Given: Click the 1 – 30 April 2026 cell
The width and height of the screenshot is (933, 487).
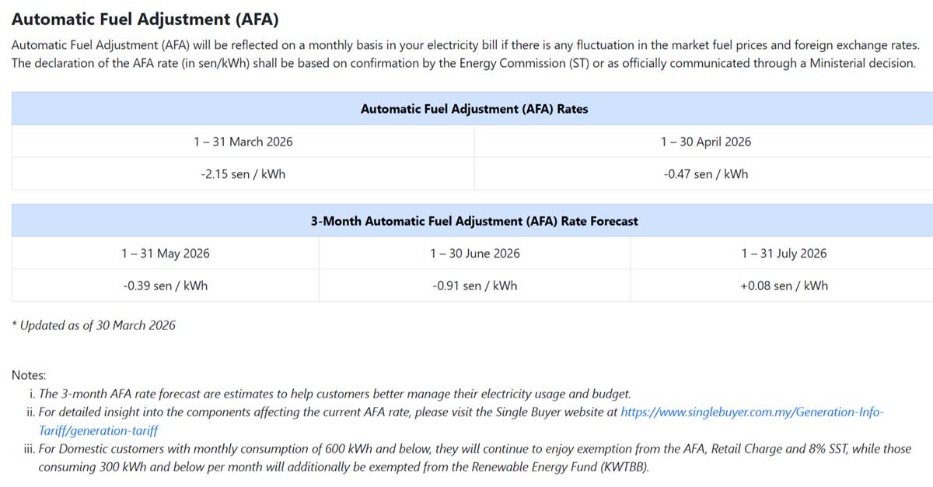Looking at the screenshot, I should click(x=705, y=142).
